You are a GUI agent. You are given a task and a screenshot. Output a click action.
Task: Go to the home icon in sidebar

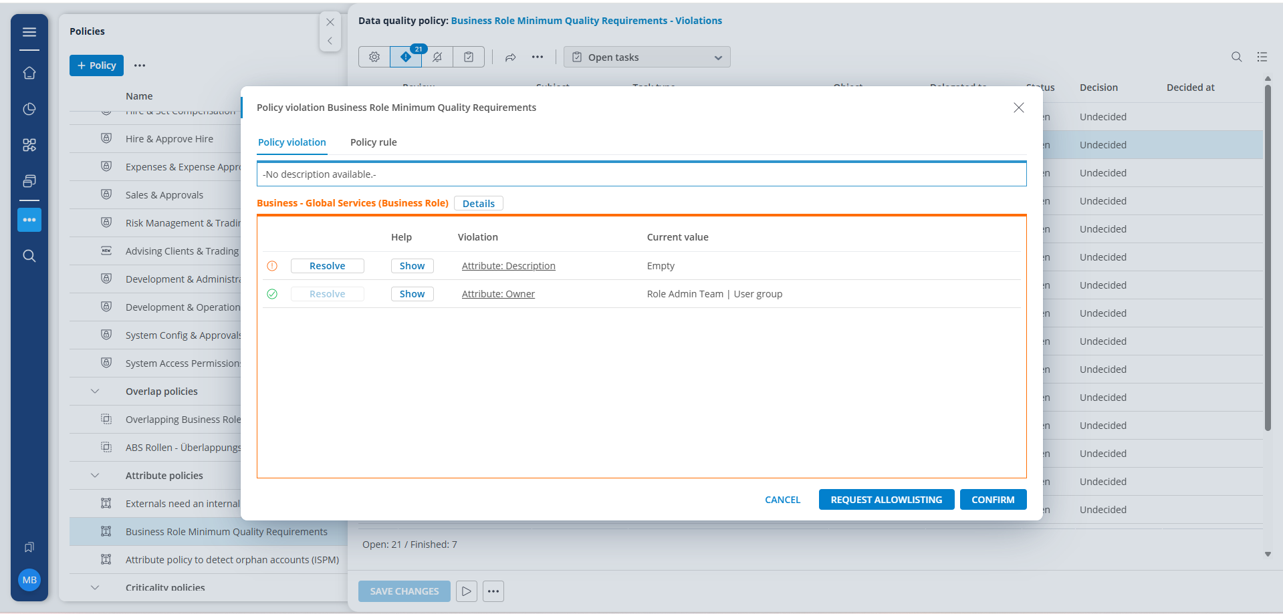pos(29,73)
